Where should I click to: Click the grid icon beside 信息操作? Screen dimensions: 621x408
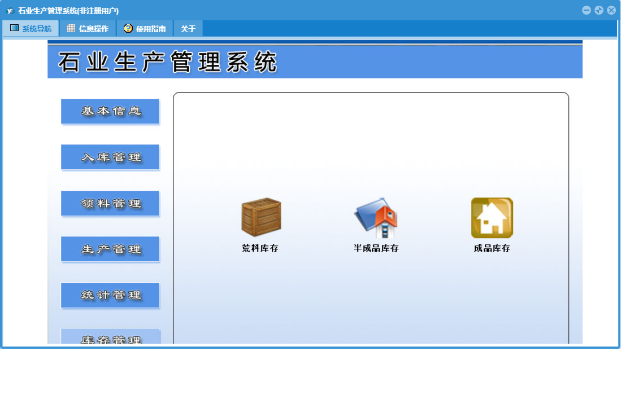click(71, 28)
